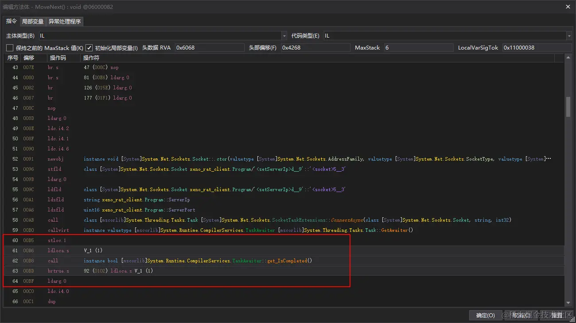The image size is (576, 323).
Task: Edit the MaxStack value field
Action: point(419,48)
